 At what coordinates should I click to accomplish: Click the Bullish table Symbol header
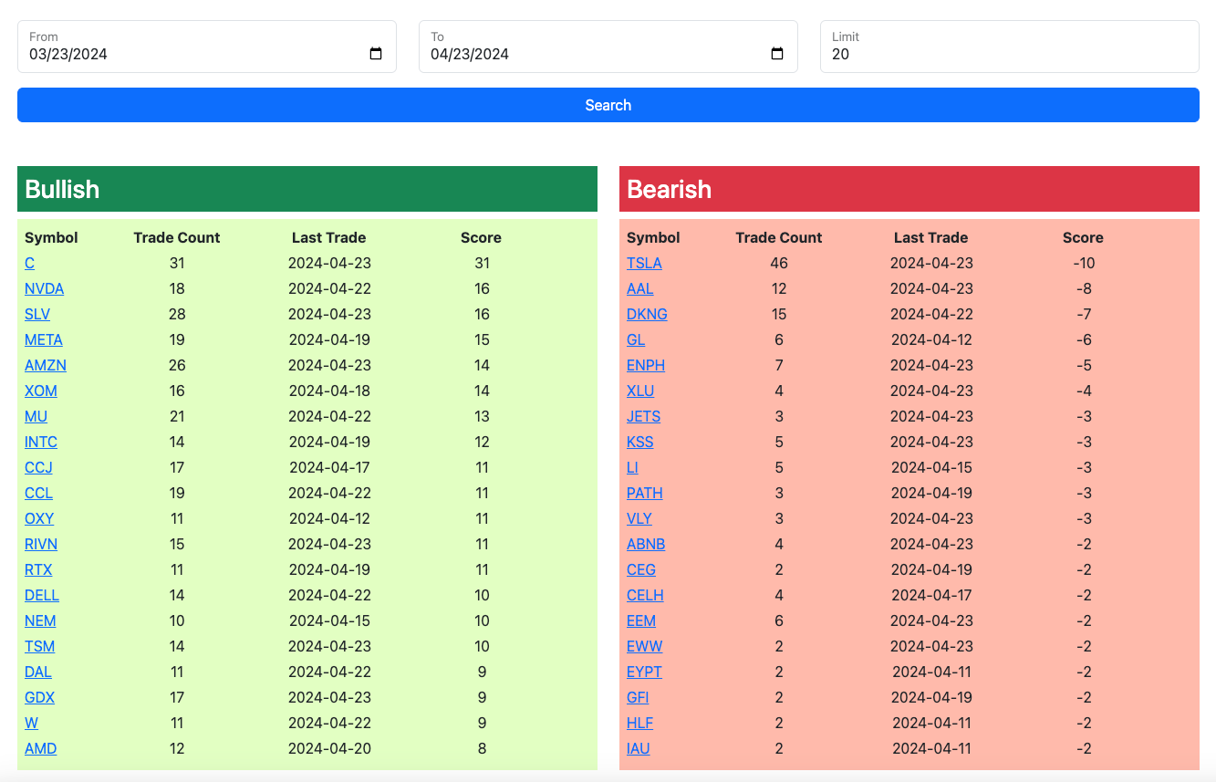click(51, 237)
